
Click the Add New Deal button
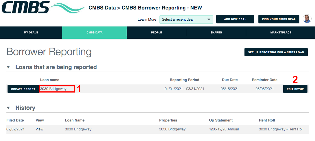pos(235,19)
